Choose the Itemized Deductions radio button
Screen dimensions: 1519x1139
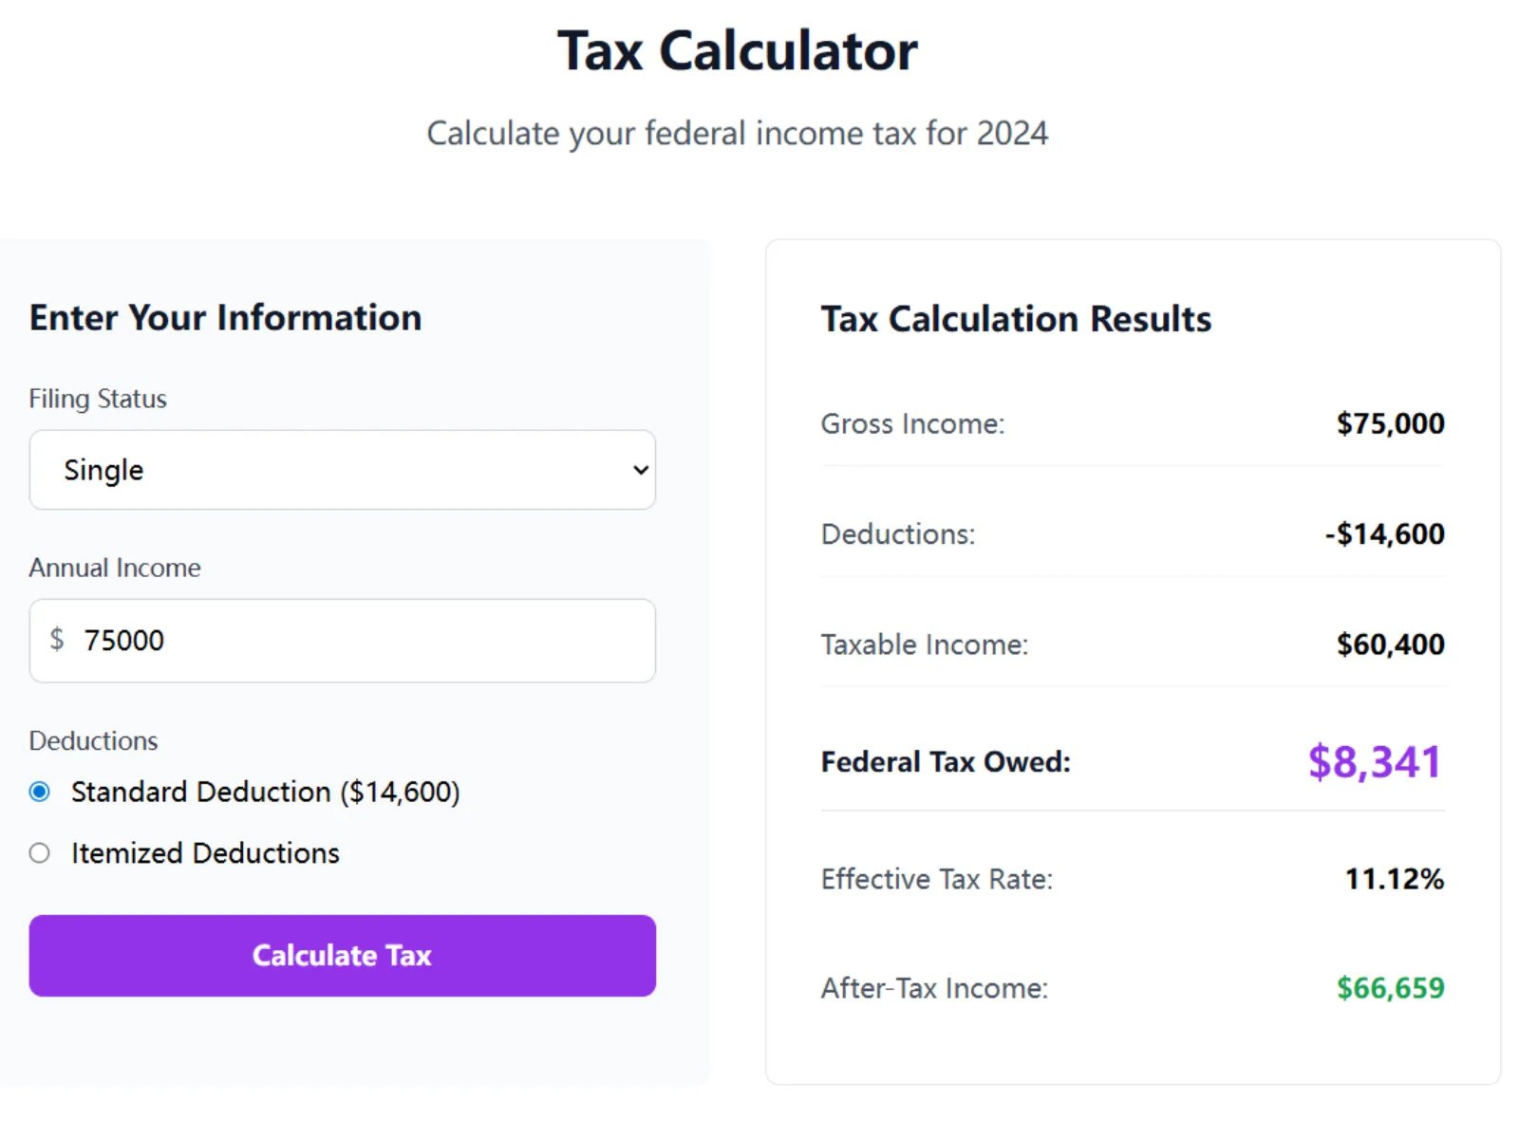pyautogui.click(x=40, y=853)
